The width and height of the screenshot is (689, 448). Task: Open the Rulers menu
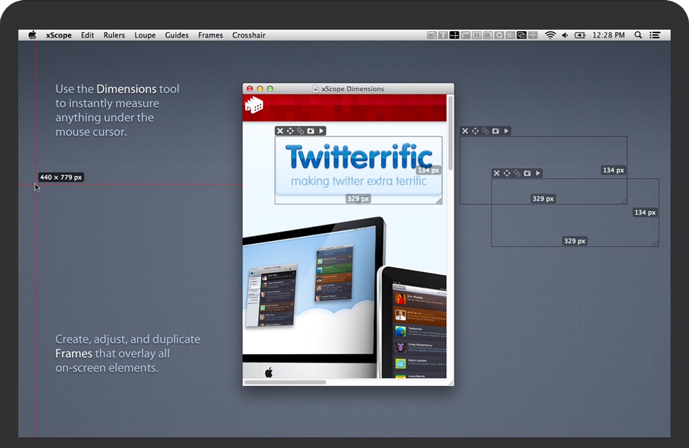[114, 35]
